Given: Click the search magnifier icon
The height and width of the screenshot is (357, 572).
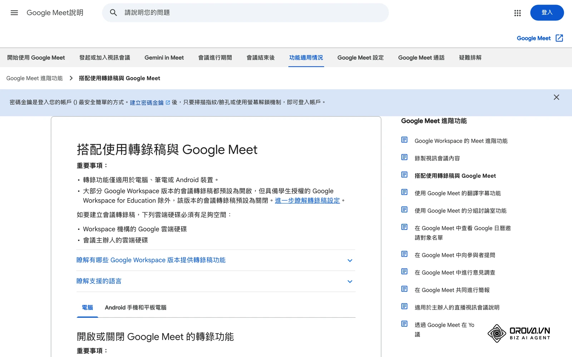Looking at the screenshot, I should point(113,13).
